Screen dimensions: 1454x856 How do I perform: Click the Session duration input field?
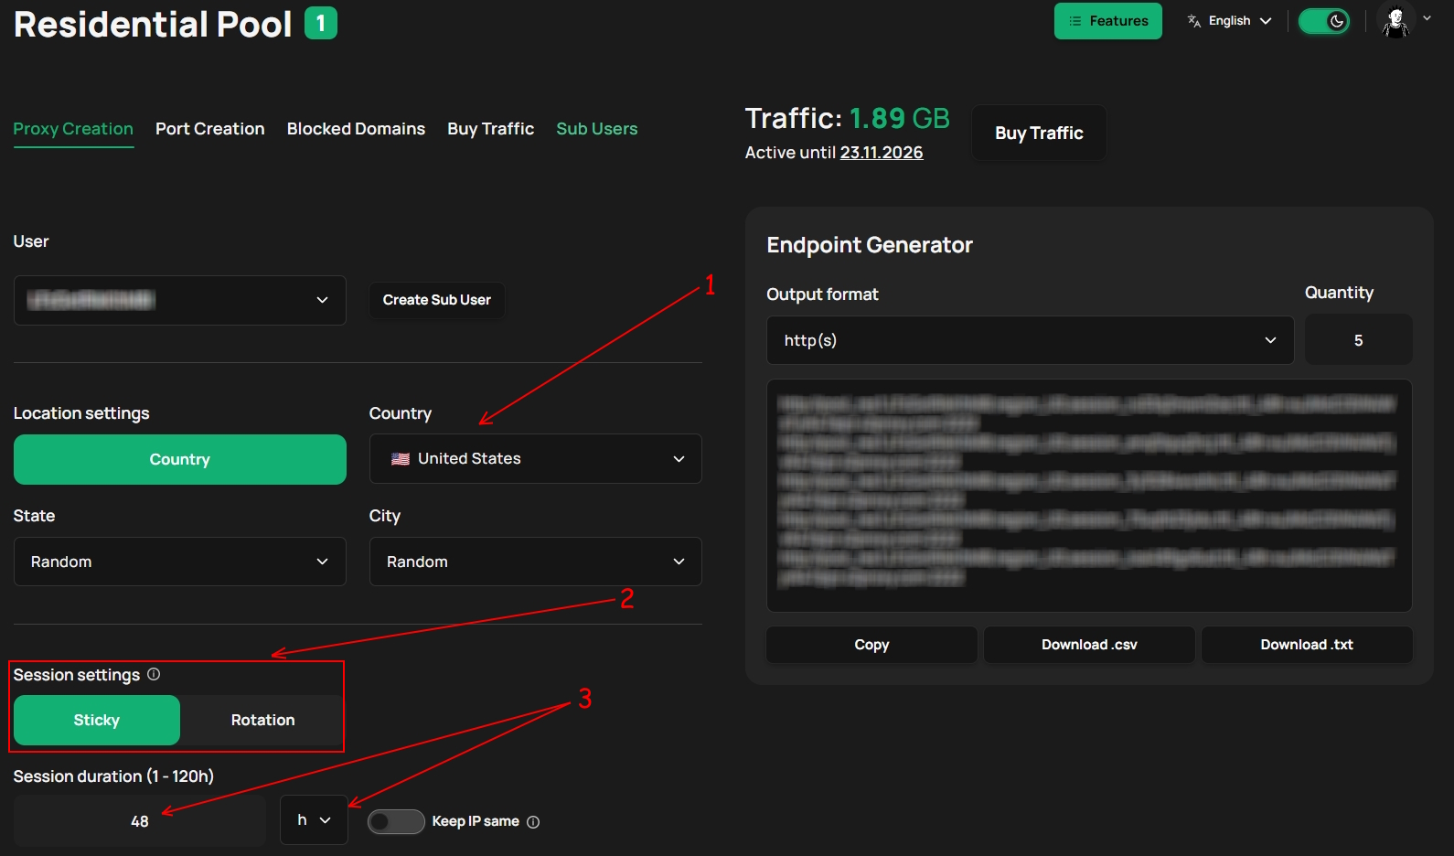(x=140, y=821)
